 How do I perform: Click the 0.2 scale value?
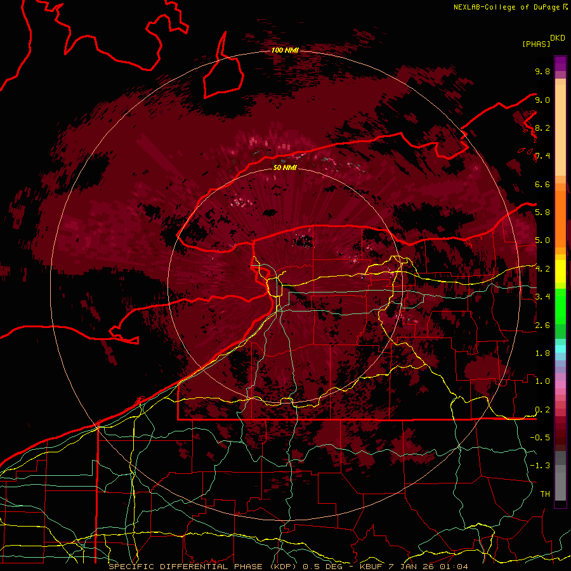pyautogui.click(x=542, y=410)
